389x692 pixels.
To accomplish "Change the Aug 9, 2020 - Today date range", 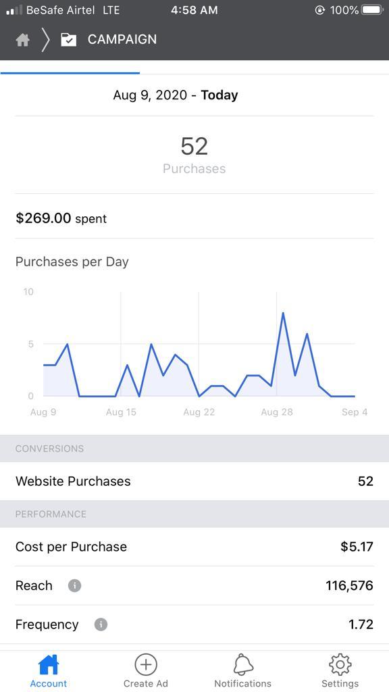I will coord(176,95).
